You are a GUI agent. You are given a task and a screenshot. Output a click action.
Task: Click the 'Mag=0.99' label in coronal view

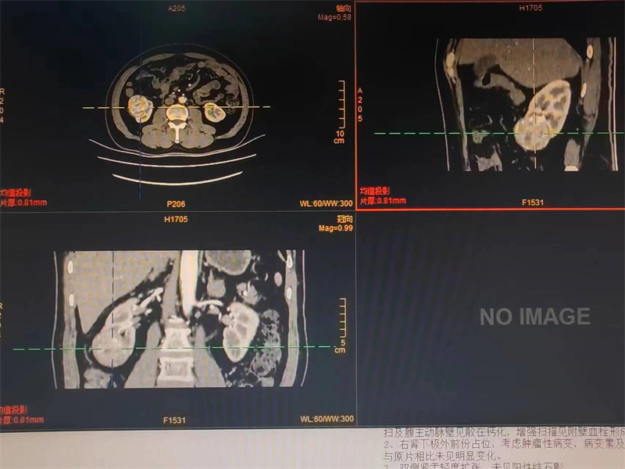pyautogui.click(x=336, y=228)
